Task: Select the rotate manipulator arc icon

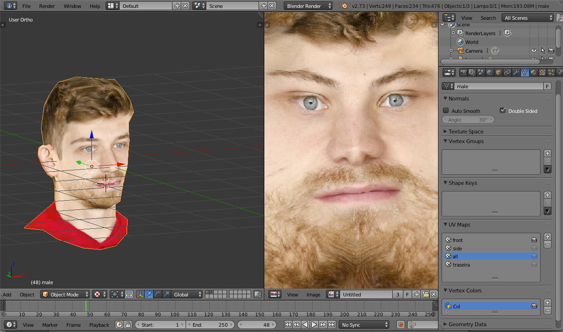Action: 157,294
